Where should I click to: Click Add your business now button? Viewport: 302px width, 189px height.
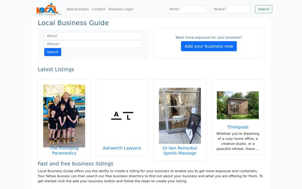pos(209,46)
